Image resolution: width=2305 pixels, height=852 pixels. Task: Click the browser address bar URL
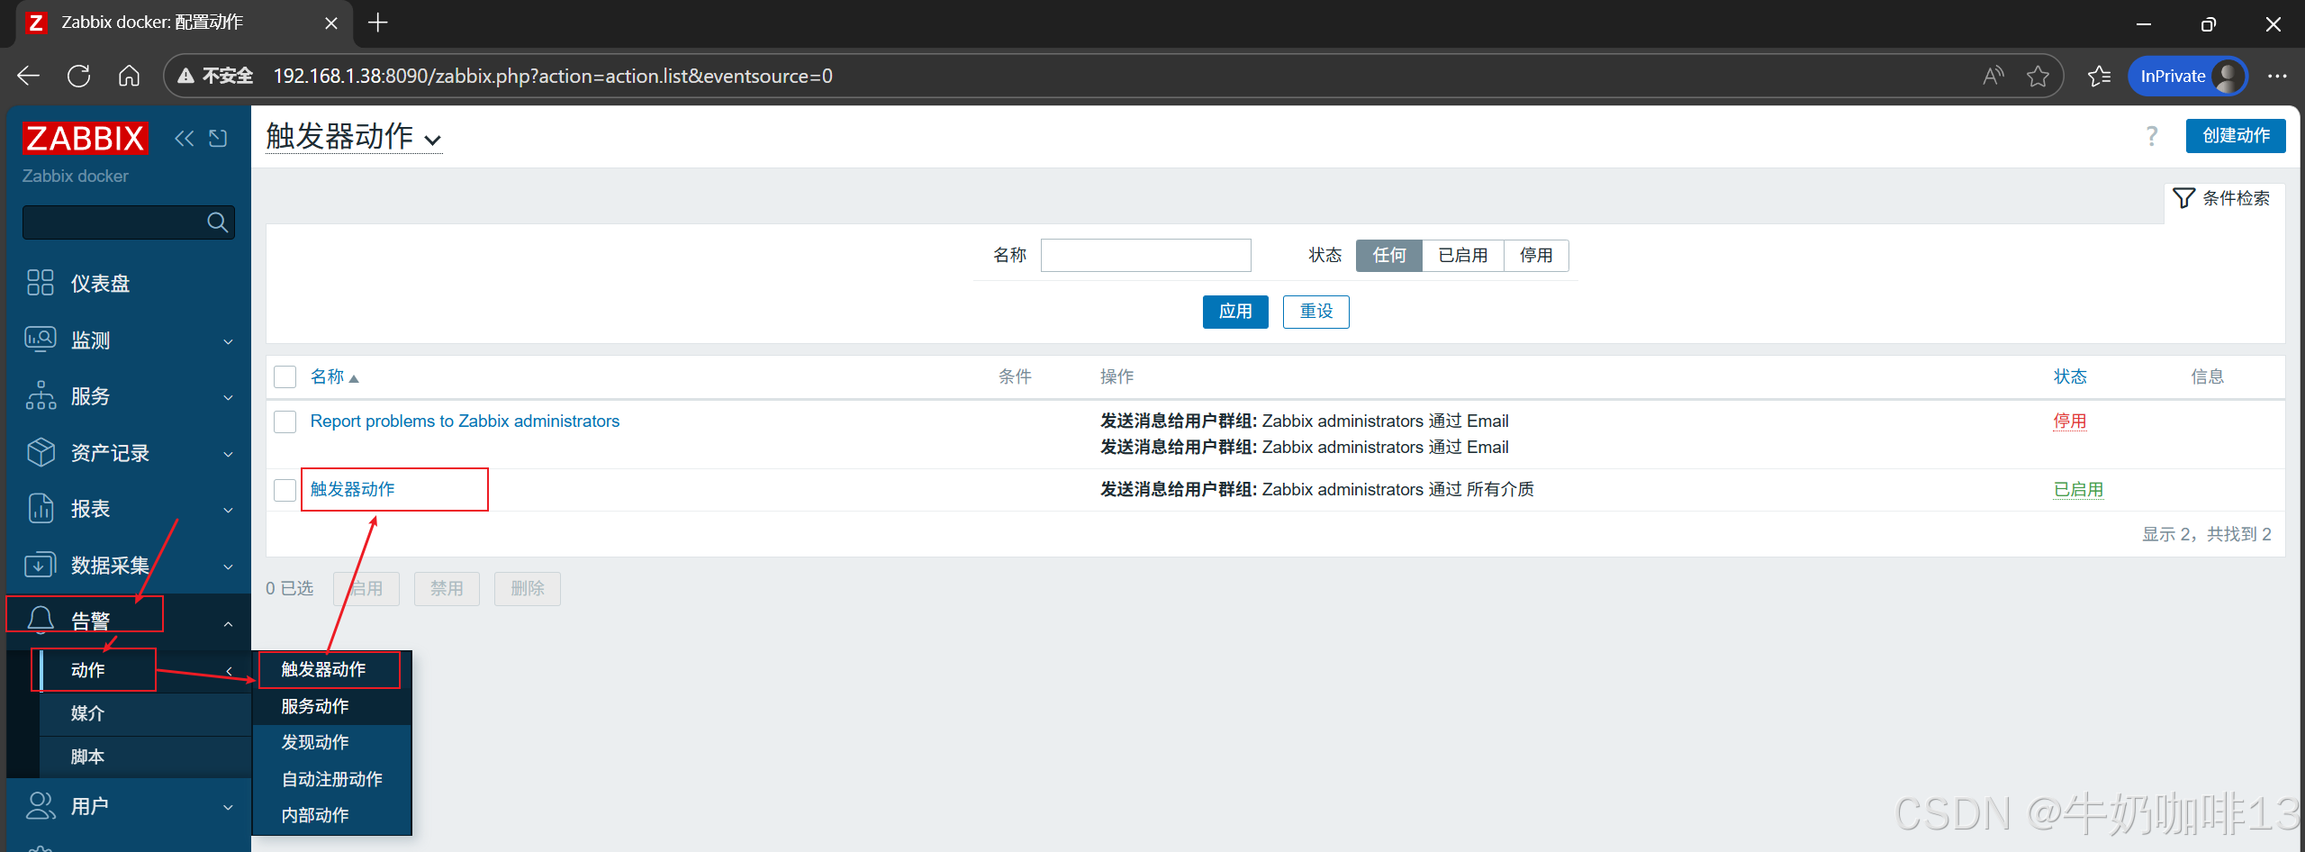pos(553,76)
